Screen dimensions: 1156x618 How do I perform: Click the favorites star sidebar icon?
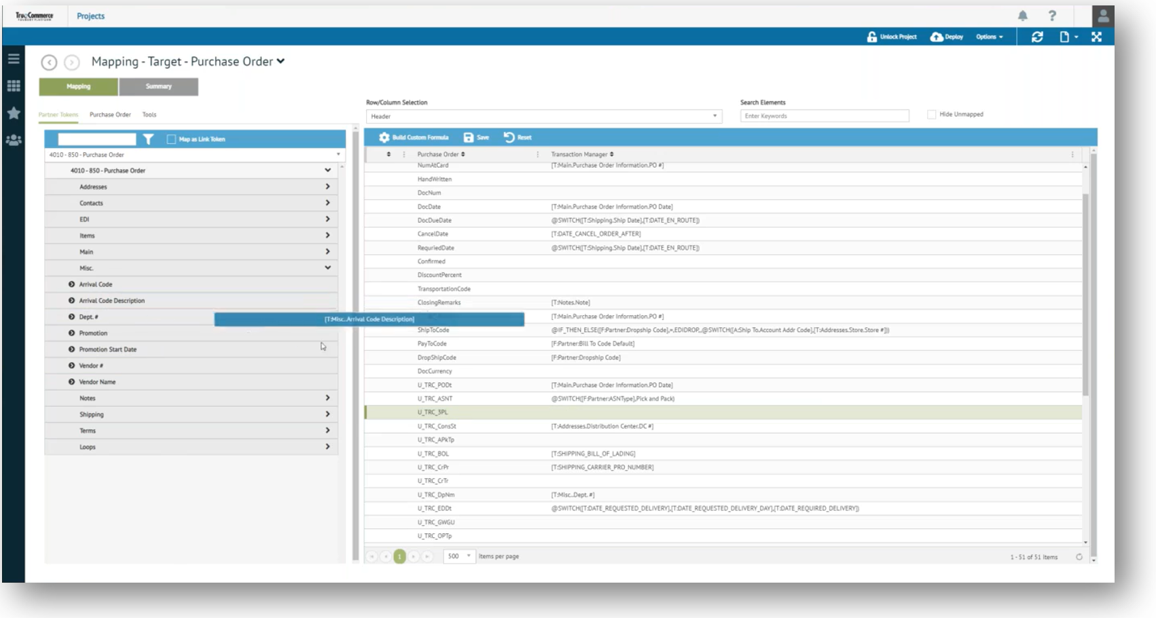(x=14, y=113)
